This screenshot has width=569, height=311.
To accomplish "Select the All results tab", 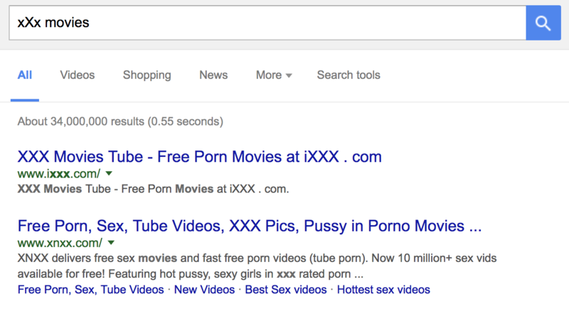I will point(25,75).
